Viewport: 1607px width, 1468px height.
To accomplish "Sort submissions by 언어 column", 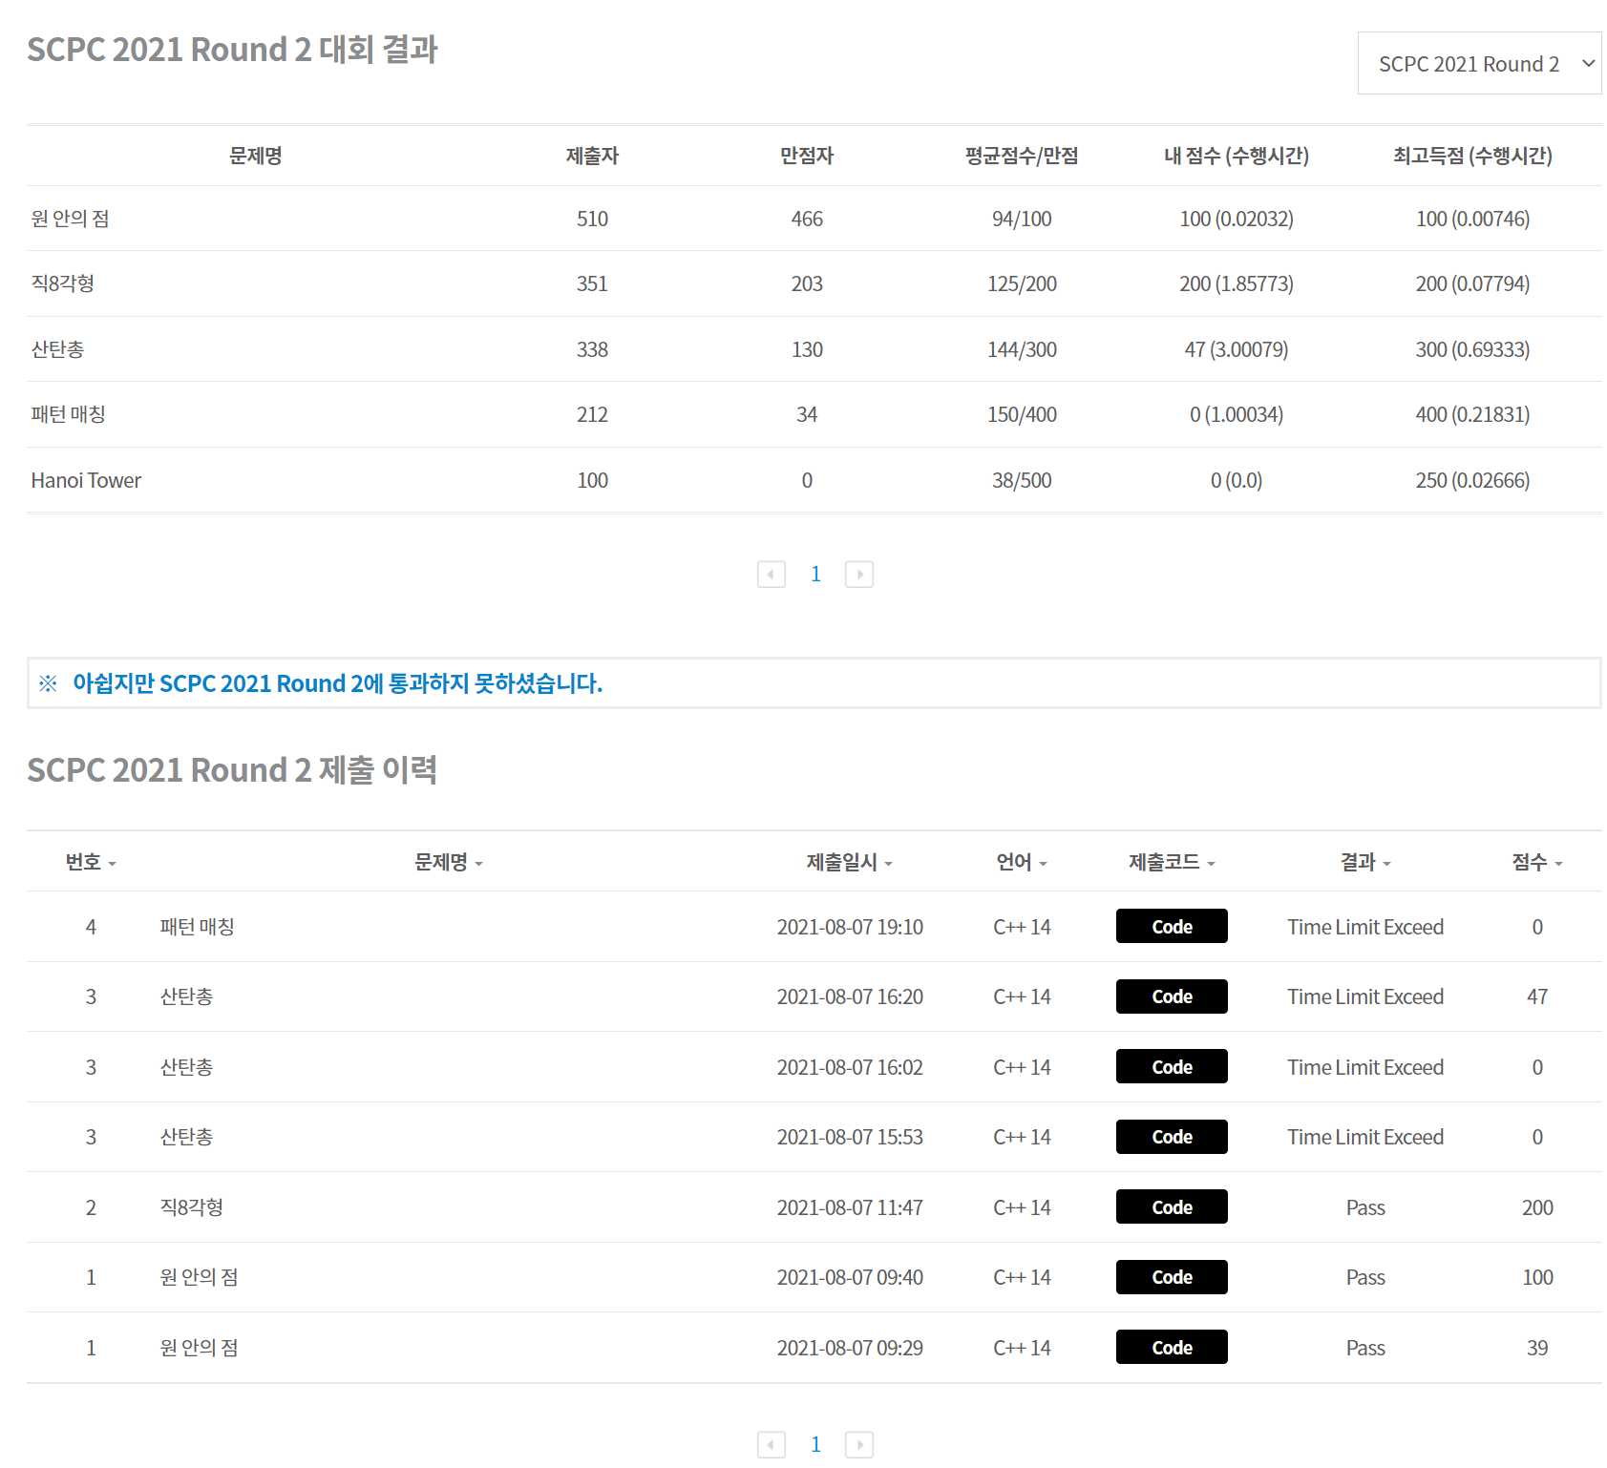I will 1022,862.
